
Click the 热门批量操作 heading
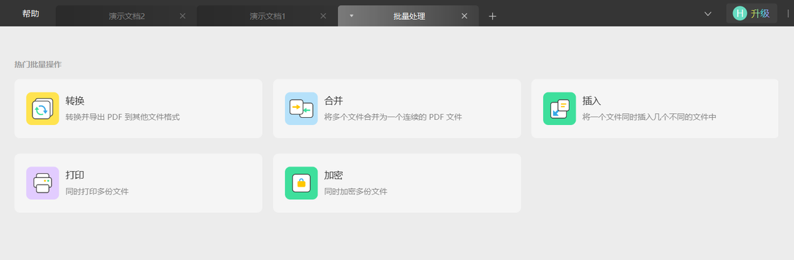(38, 65)
